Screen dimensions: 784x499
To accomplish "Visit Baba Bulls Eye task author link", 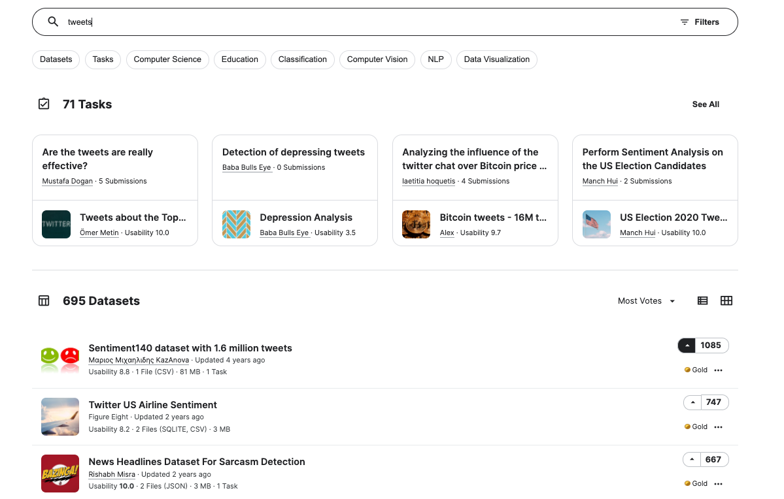I will click(x=247, y=168).
